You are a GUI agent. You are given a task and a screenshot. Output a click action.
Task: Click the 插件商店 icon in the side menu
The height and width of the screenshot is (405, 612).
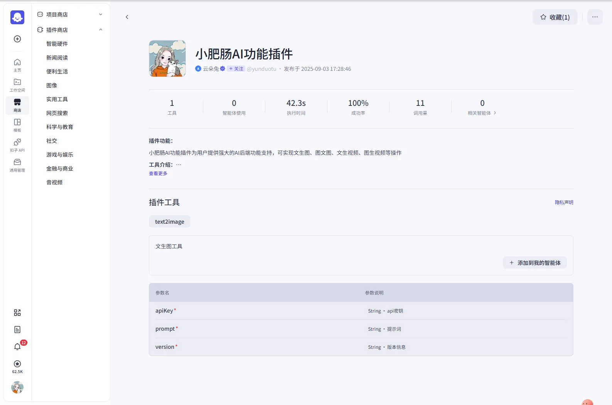[40, 30]
